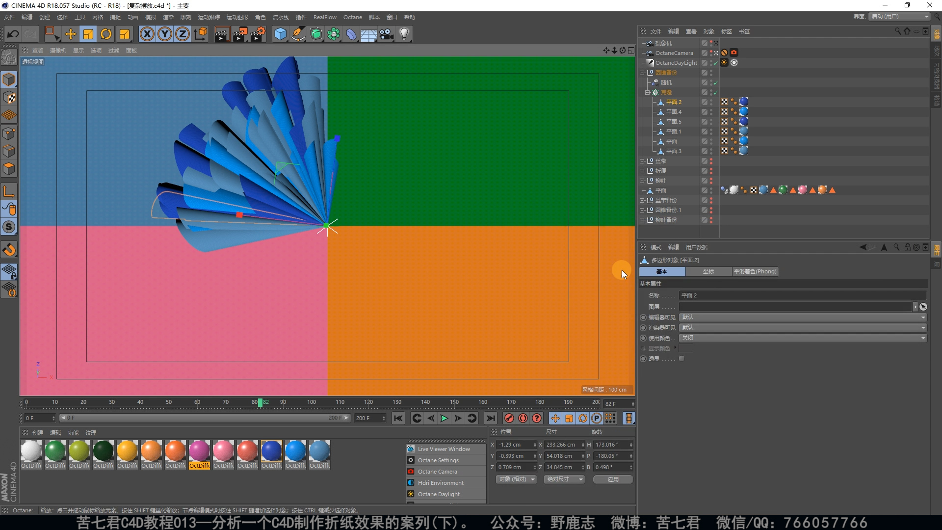
Task: Click the Undo arrow icon
Action: tap(13, 34)
